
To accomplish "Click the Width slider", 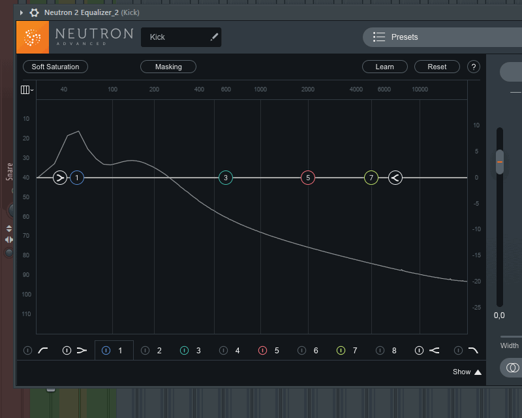I will (x=511, y=336).
